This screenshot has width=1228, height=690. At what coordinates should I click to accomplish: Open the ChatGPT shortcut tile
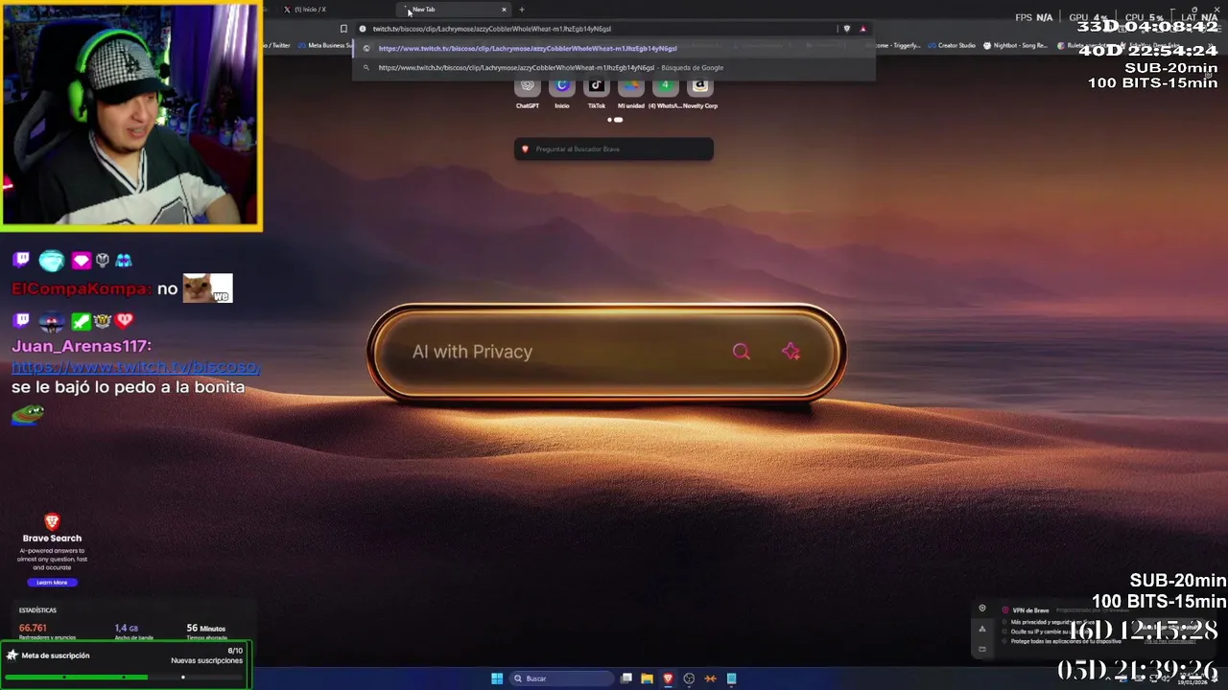click(x=527, y=93)
